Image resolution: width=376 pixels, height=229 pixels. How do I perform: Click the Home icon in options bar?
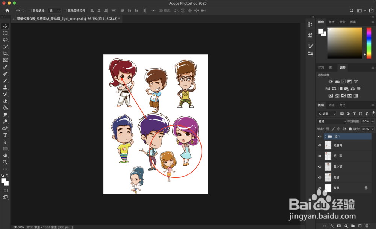[7, 11]
